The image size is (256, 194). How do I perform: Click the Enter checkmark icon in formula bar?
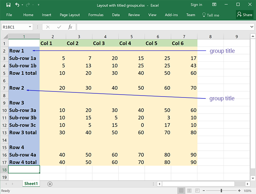(x=59, y=27)
